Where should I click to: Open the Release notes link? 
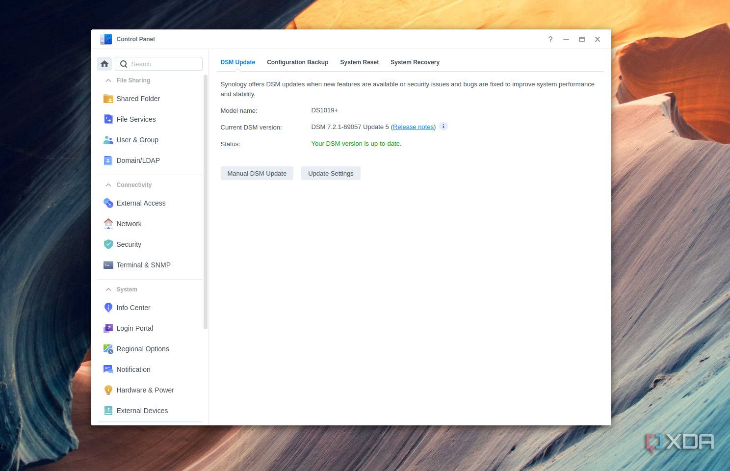tap(413, 127)
